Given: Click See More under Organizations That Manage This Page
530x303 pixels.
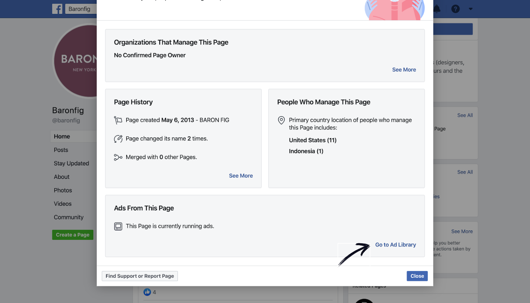Looking at the screenshot, I should coord(404,70).
